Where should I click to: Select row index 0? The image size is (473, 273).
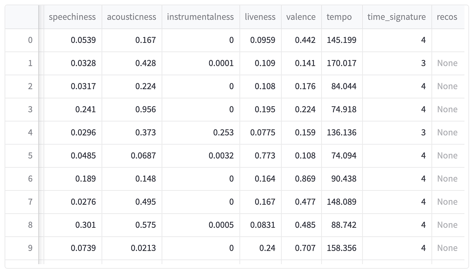(x=30, y=40)
